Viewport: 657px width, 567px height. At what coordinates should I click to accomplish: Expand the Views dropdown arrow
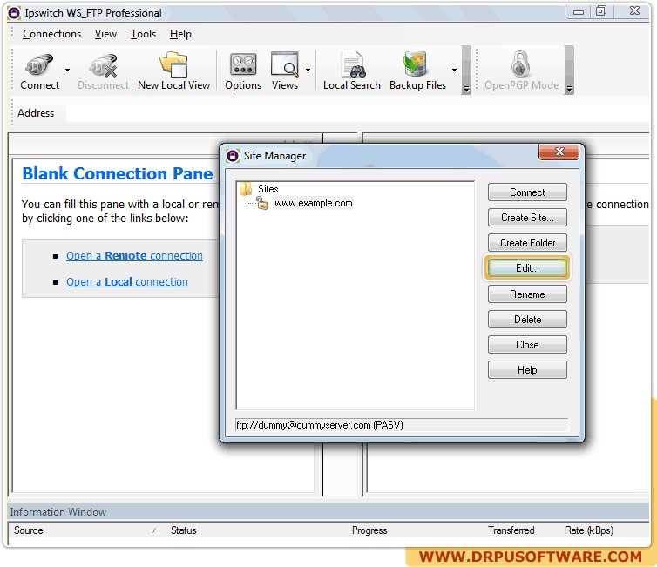308,71
